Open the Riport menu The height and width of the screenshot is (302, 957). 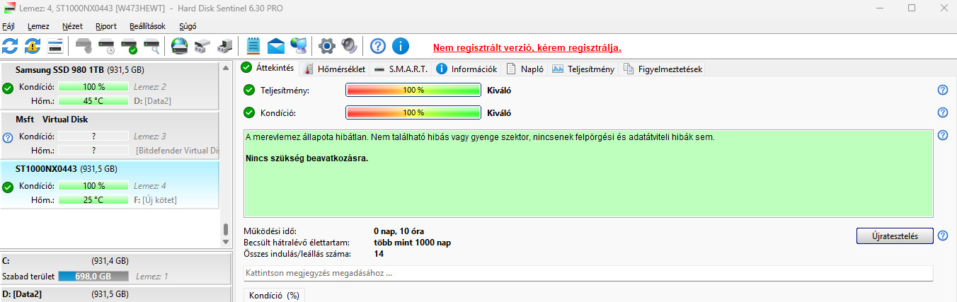pos(106,26)
